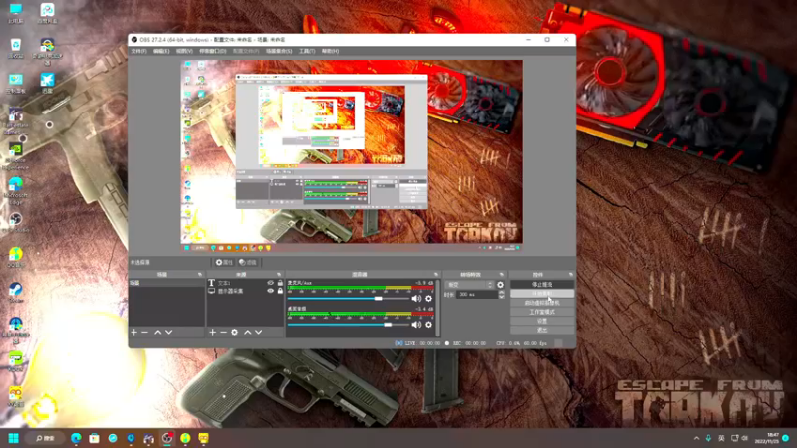Screen dimensions: 797x448
Task: Pop out the Scene Transitions dock icon
Action: [502, 275]
